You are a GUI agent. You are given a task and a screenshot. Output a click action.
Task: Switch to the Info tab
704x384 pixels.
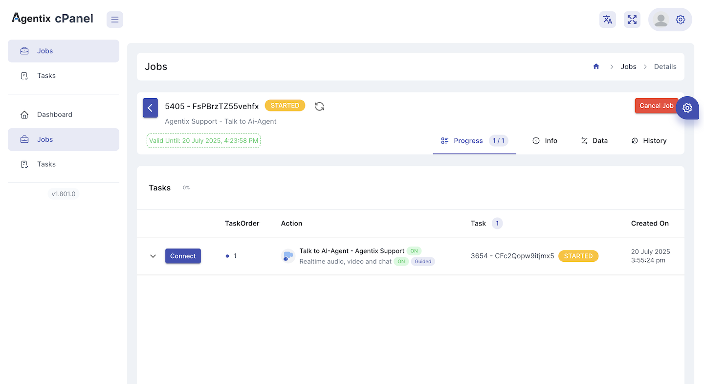point(545,140)
